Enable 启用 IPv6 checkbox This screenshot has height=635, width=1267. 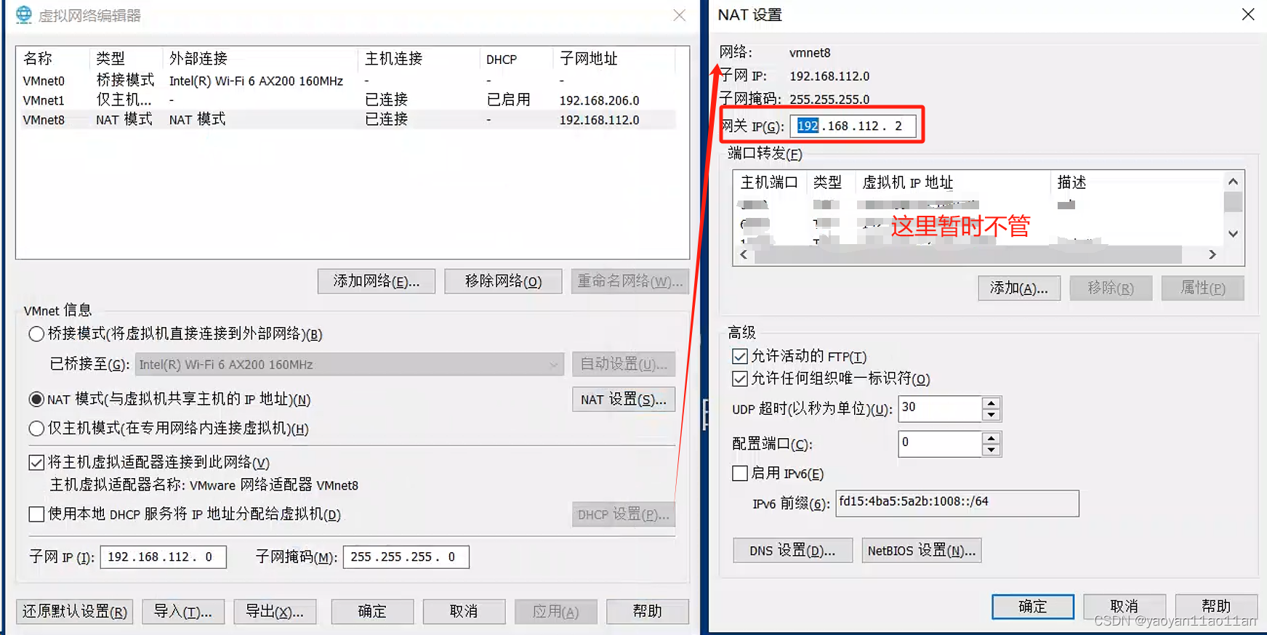pyautogui.click(x=740, y=473)
